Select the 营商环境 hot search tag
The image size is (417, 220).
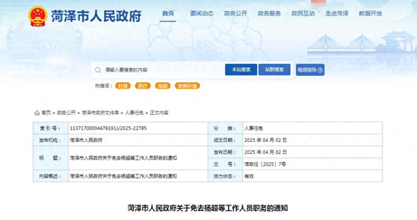[187, 86]
